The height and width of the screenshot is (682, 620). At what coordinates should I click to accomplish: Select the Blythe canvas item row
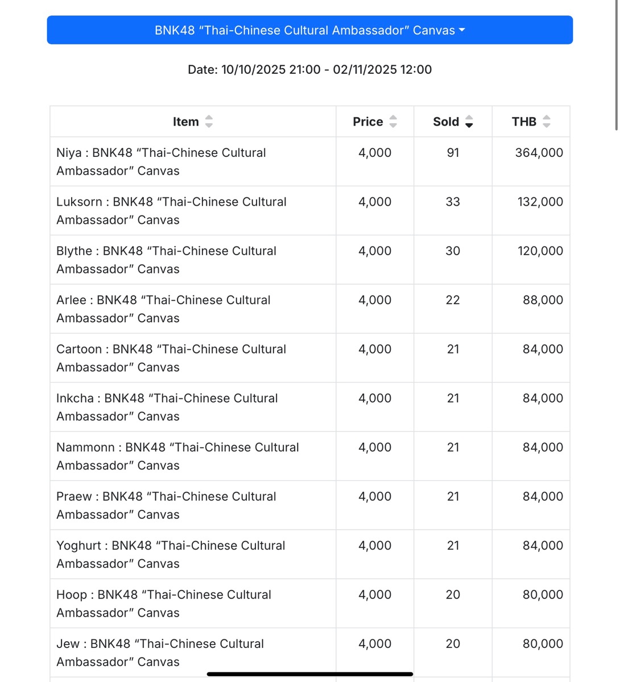coord(310,260)
